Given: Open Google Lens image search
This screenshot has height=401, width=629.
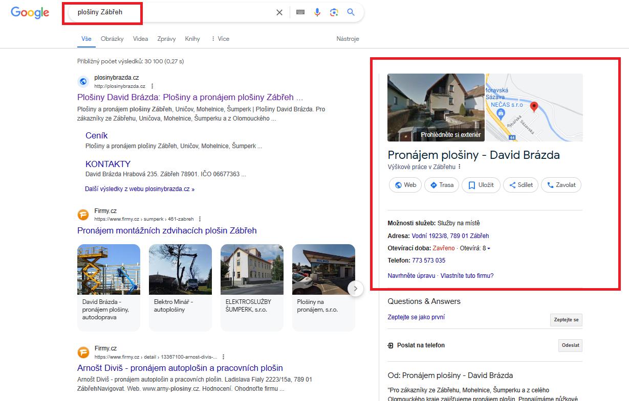Looking at the screenshot, I should click(x=334, y=12).
